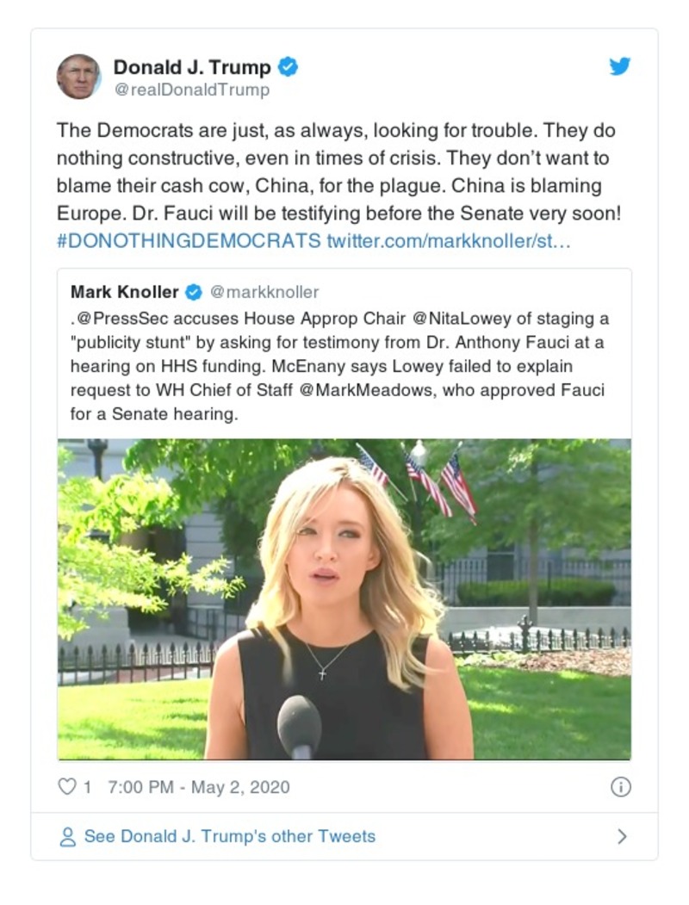Click See Donald J. Trump's other Tweets
The image size is (689, 905).
(229, 835)
